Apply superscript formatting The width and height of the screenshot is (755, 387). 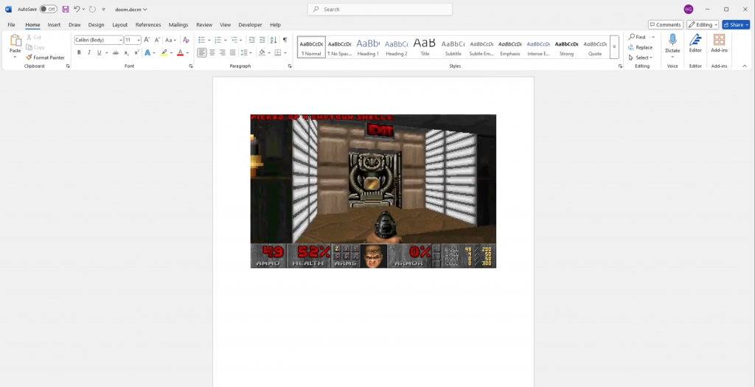pos(136,53)
